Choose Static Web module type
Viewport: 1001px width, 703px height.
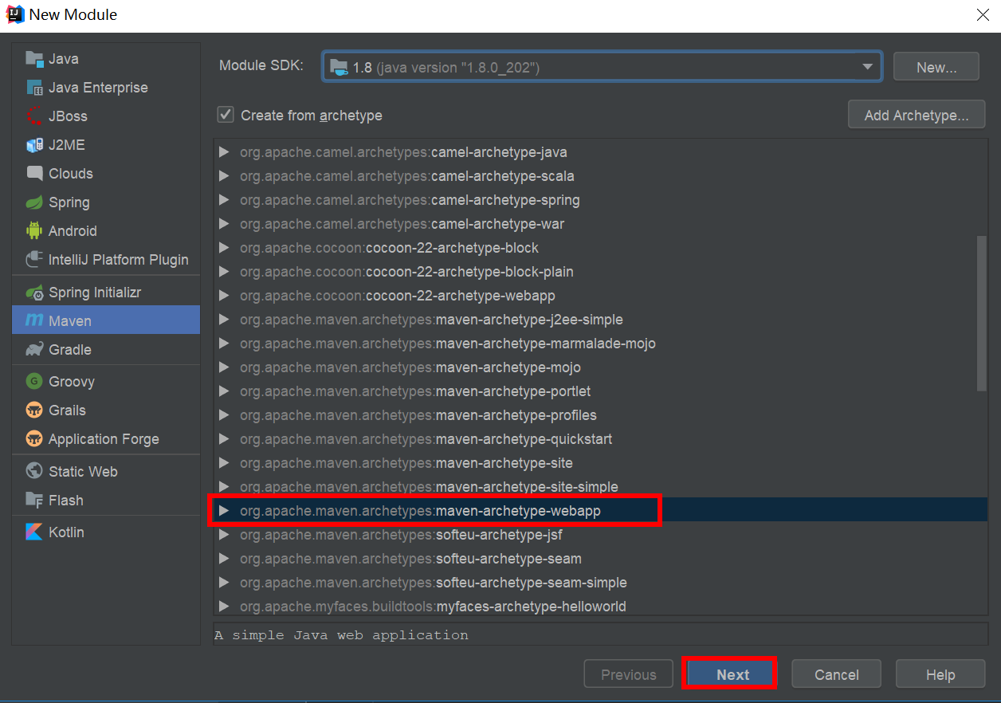(106, 471)
